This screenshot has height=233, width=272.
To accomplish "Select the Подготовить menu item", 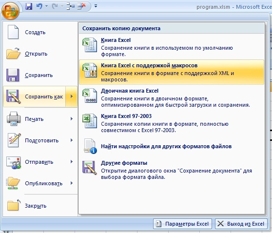I will click(40, 140).
